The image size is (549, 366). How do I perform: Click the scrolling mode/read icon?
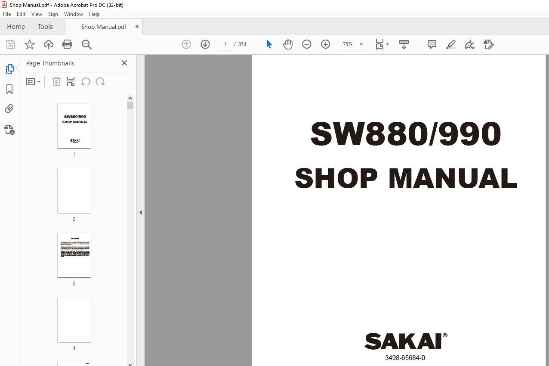pos(404,44)
